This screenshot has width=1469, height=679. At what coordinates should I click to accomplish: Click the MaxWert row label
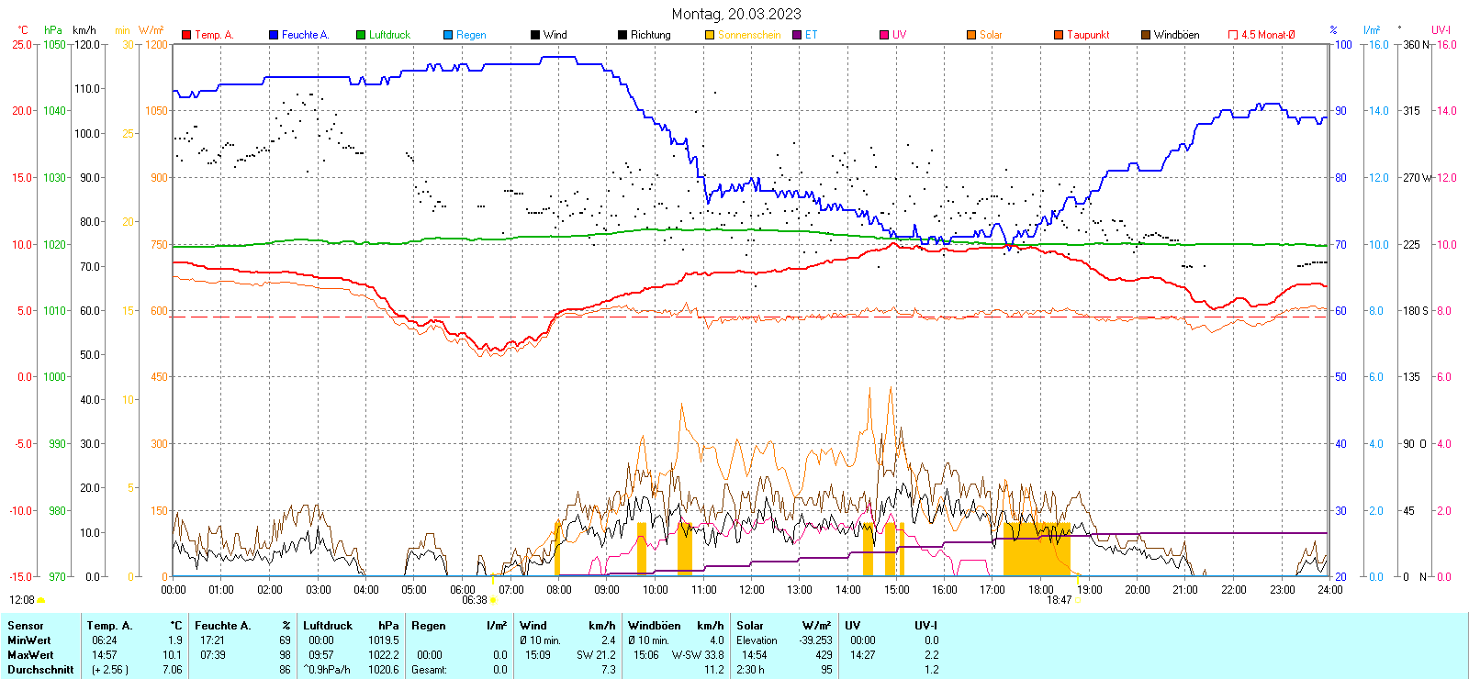point(30,655)
